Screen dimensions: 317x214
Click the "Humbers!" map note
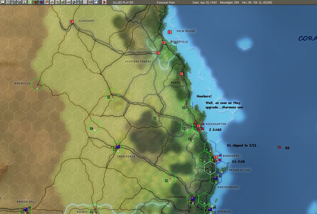coord(204,96)
